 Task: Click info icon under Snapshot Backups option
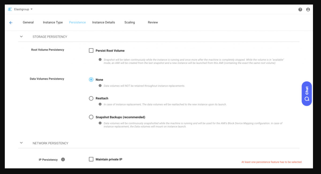click(x=100, y=123)
